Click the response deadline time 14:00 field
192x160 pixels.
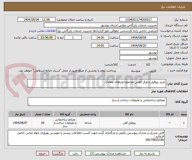tap(100, 37)
